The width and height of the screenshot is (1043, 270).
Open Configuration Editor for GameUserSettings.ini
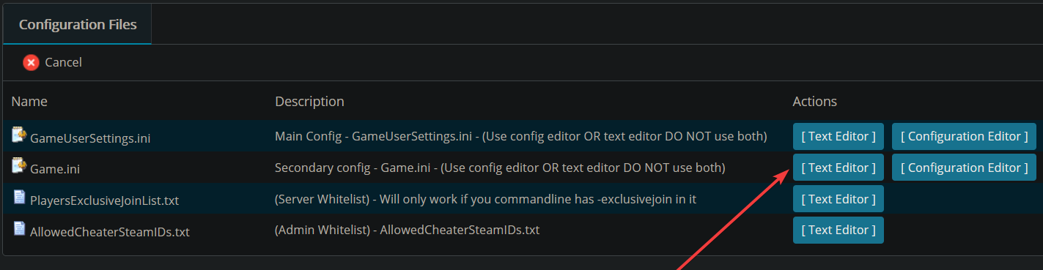pos(964,136)
